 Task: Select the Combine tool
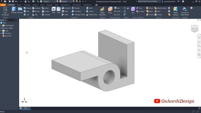(76, 11)
